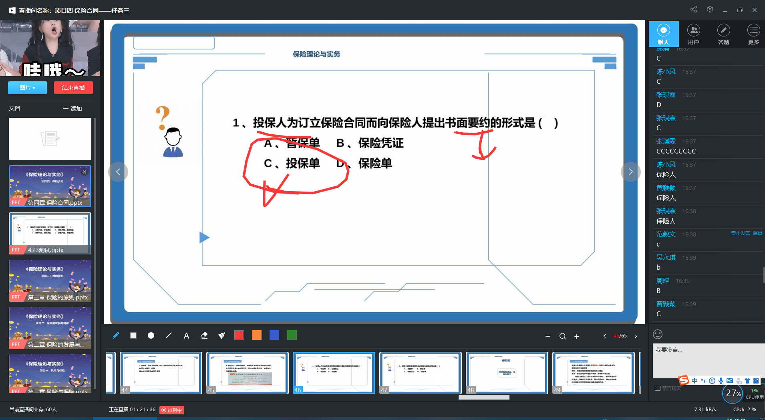Click the Sogou input method logo
The image size is (765, 420).
tap(684, 380)
